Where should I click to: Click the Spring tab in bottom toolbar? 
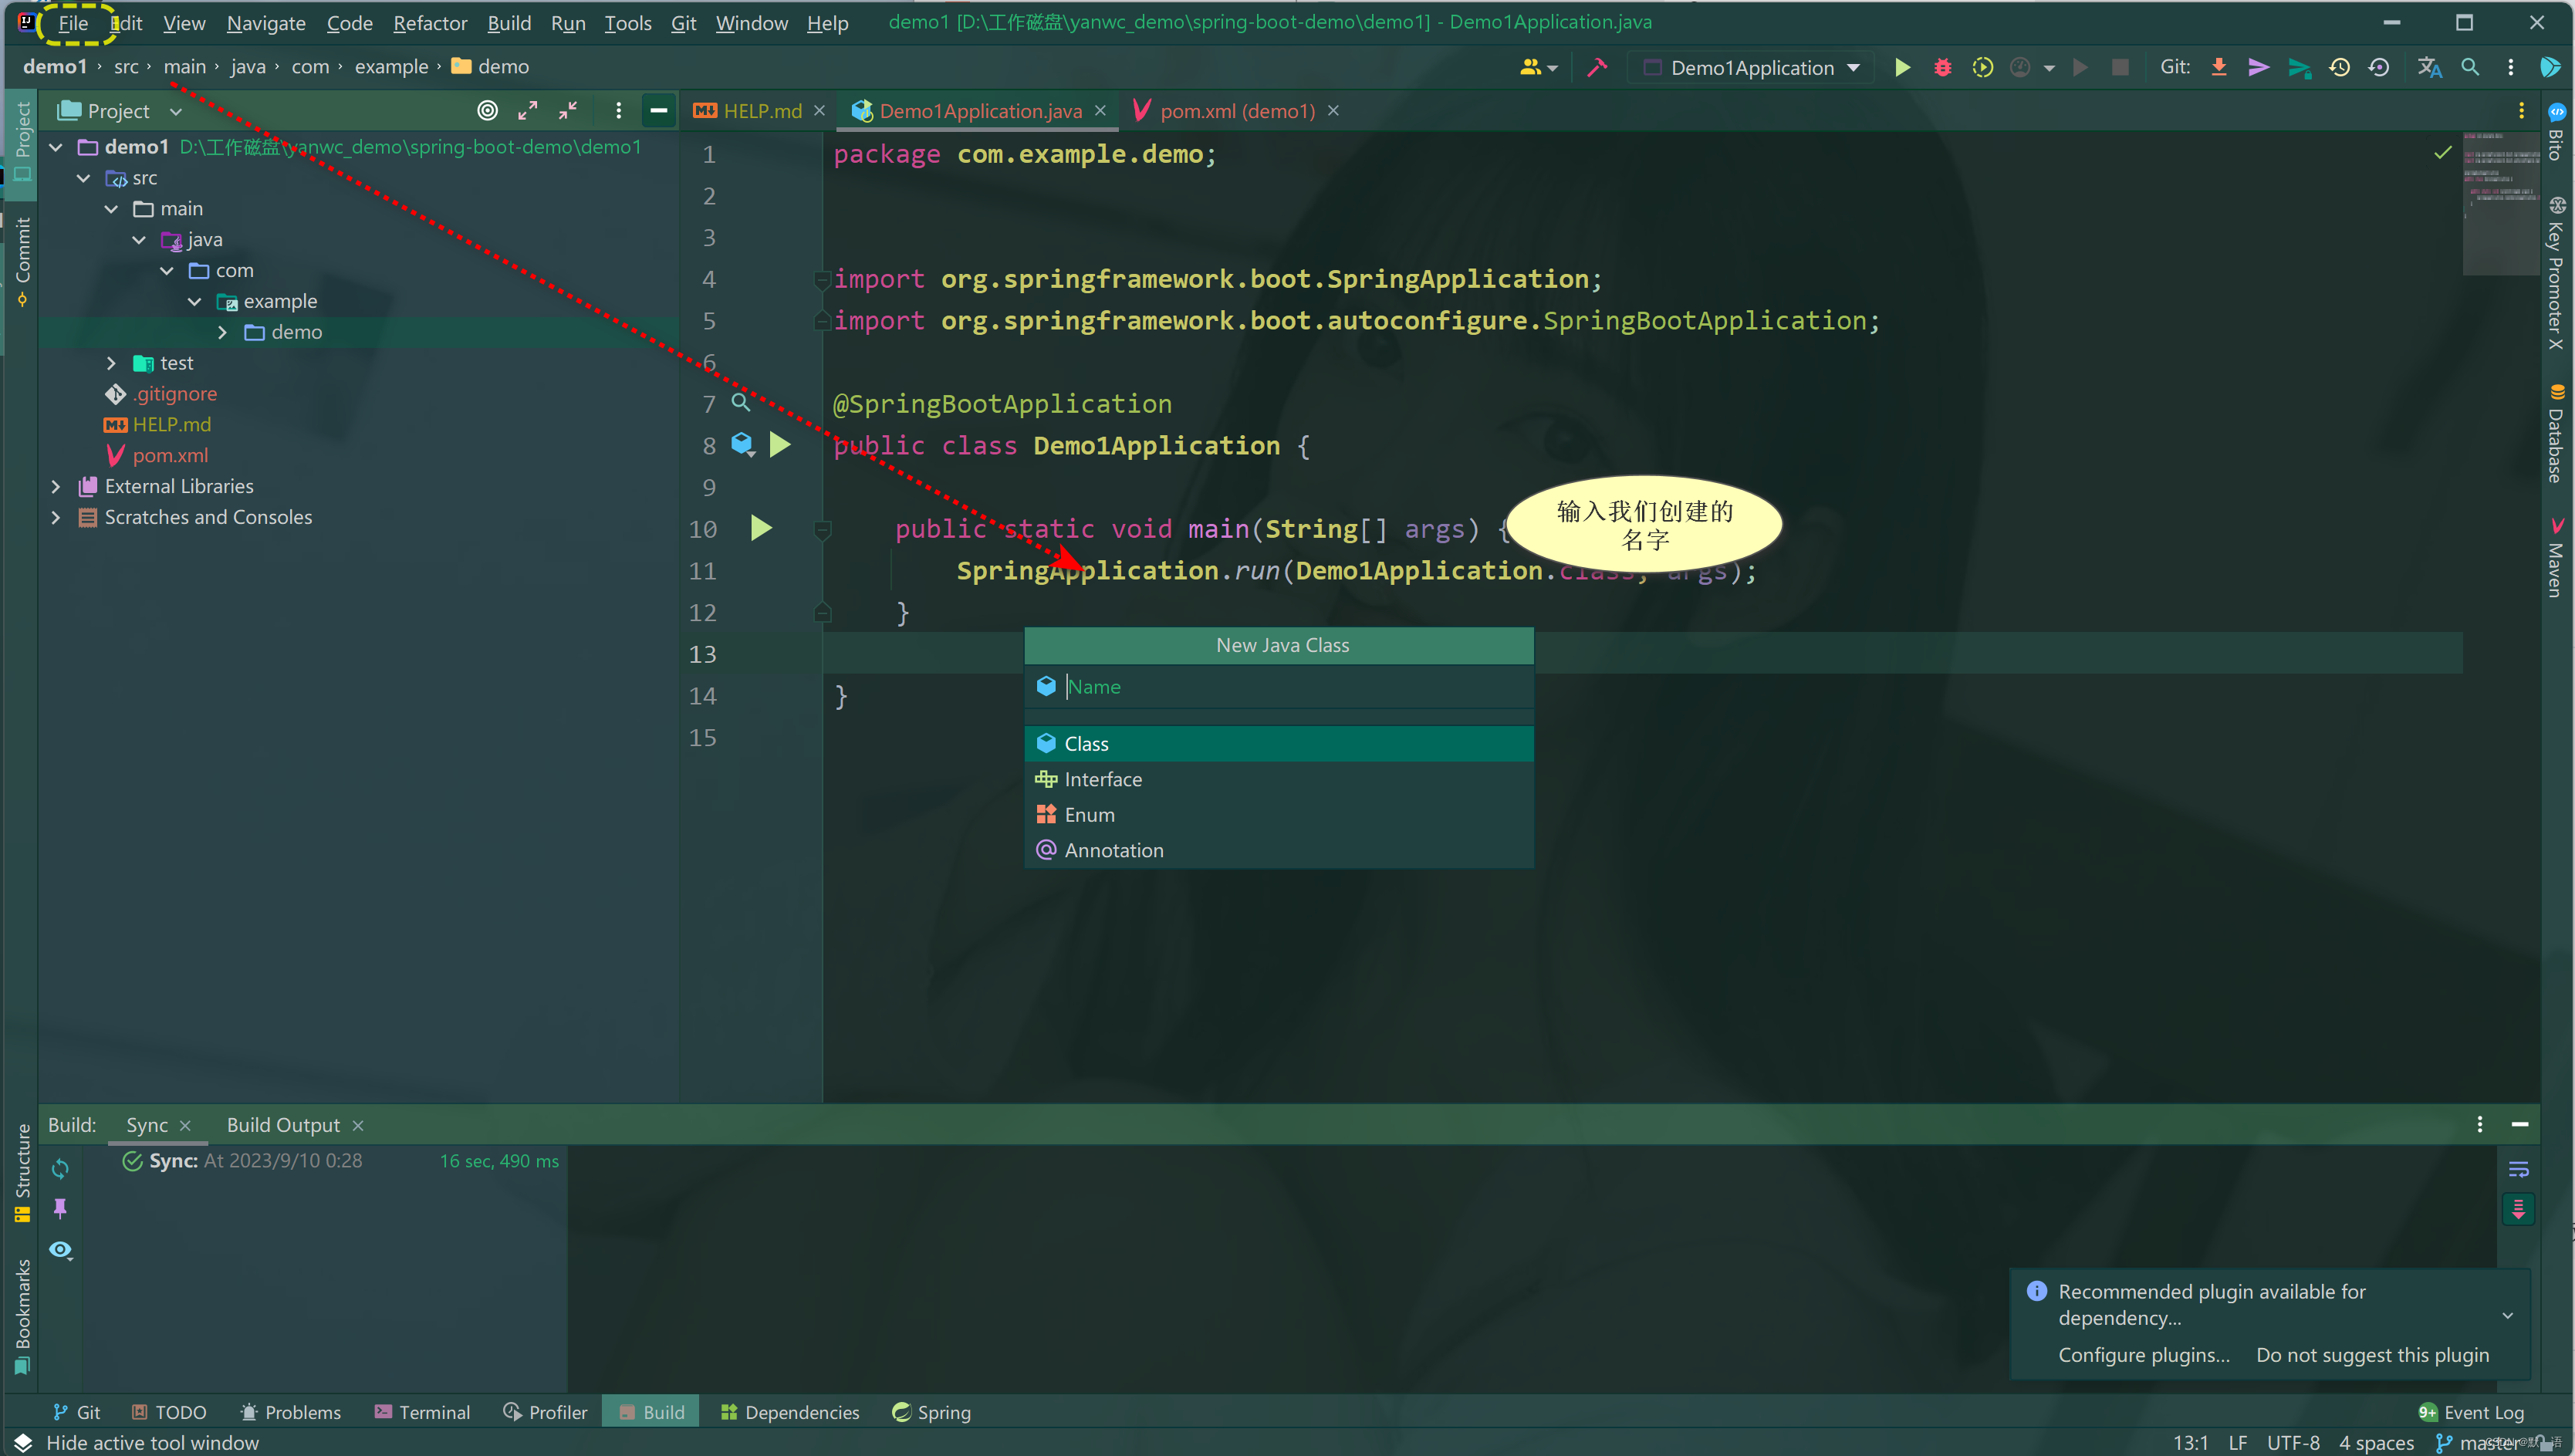point(945,1412)
